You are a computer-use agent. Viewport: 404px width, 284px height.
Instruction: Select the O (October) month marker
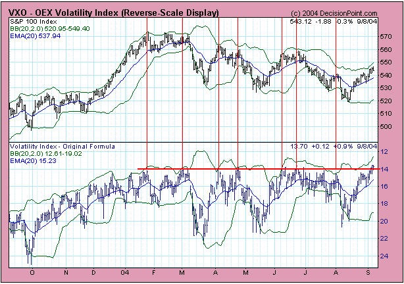[32, 272]
